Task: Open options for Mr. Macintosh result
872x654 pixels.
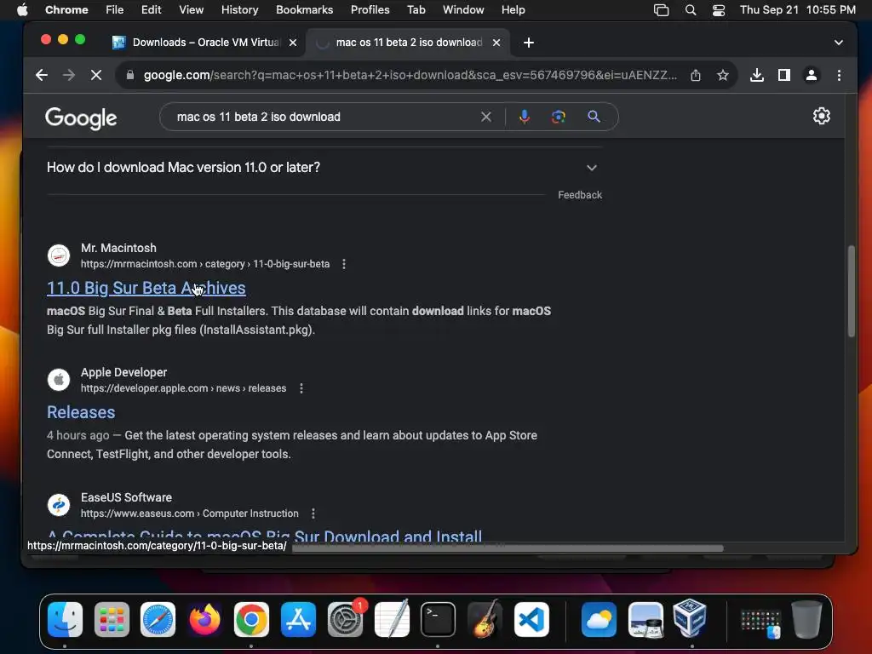Action: tap(344, 264)
